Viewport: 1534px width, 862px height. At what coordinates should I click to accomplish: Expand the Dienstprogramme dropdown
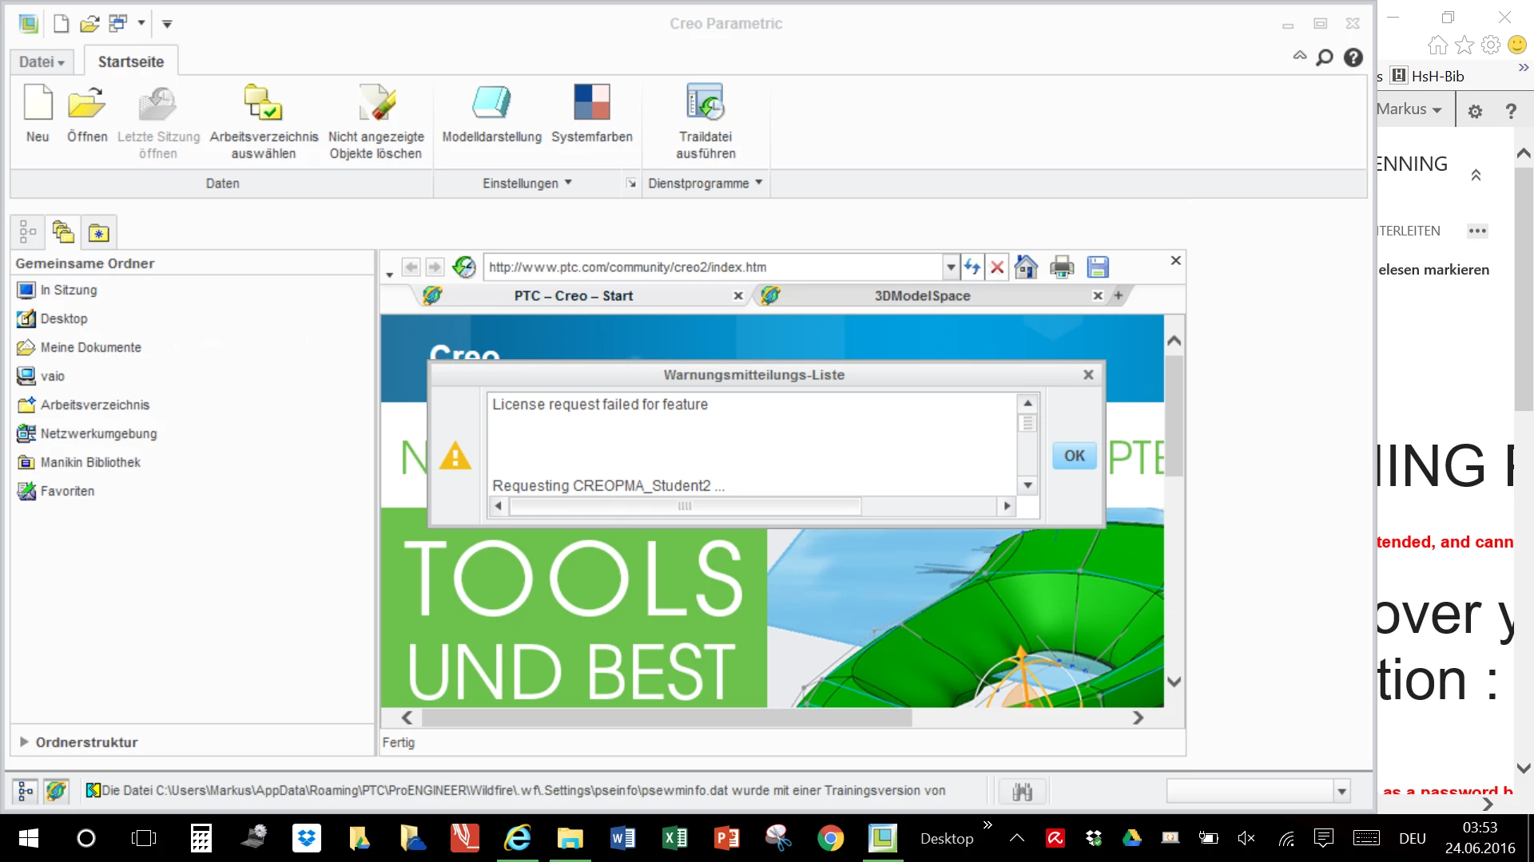[705, 184]
